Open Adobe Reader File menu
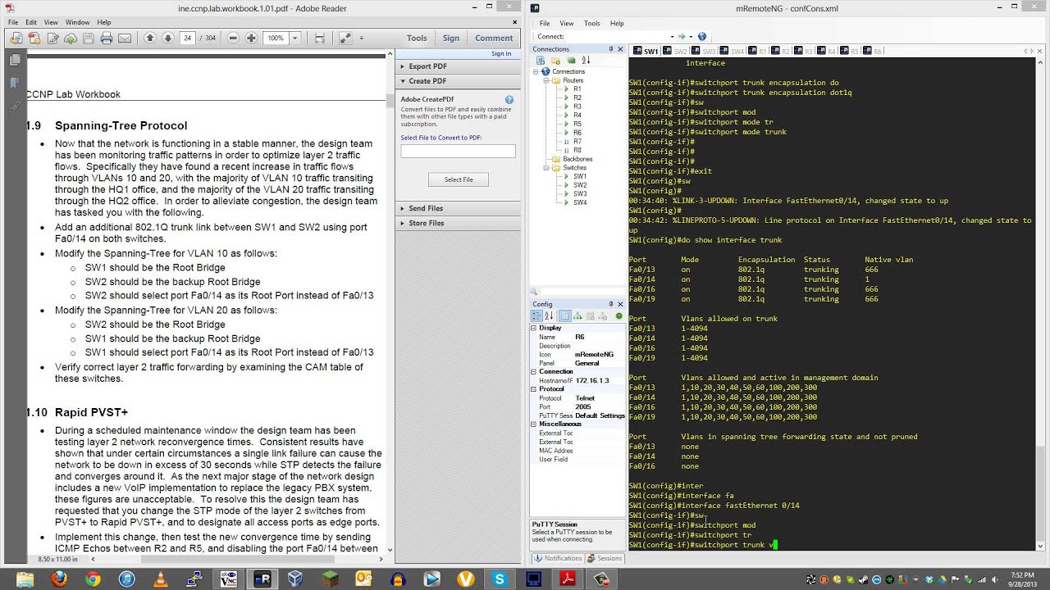 (12, 22)
